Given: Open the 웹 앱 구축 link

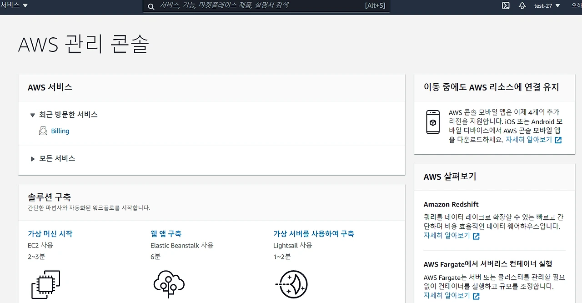Looking at the screenshot, I should pos(166,234).
